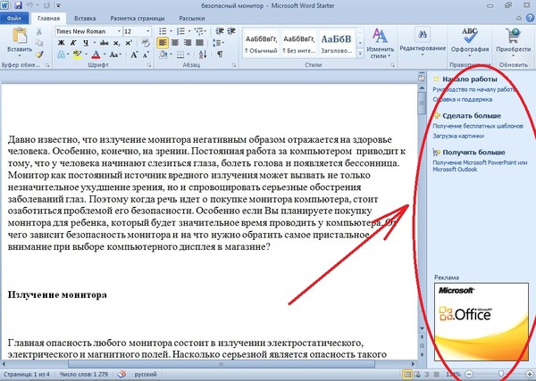Screen dimensions: 536x381
Task: Click the numbered list icon
Action: pos(180,31)
